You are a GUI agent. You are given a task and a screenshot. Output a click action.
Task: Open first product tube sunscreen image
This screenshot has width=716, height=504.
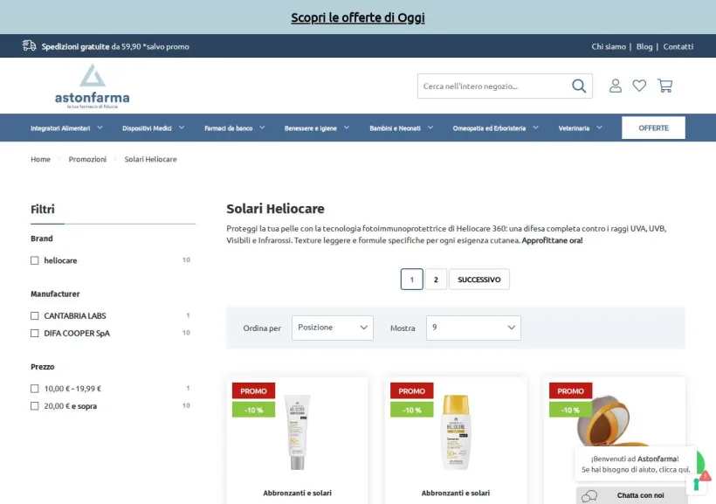[297, 432]
